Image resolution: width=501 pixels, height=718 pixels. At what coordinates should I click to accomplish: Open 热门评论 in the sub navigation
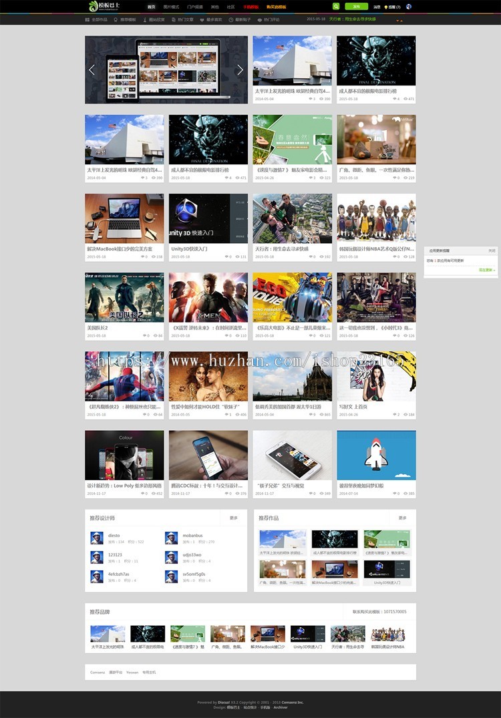pyautogui.click(x=269, y=19)
